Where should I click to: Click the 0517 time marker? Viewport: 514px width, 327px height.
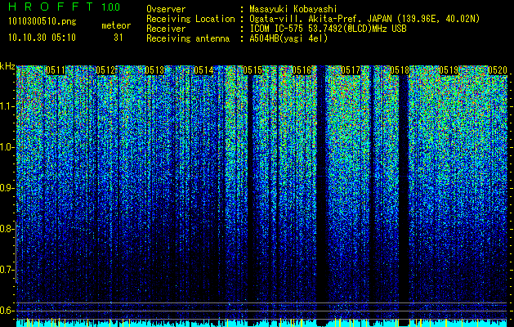[351, 70]
